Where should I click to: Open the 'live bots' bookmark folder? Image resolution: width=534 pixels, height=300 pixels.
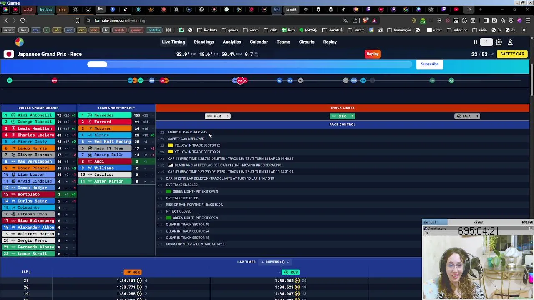tap(207, 30)
